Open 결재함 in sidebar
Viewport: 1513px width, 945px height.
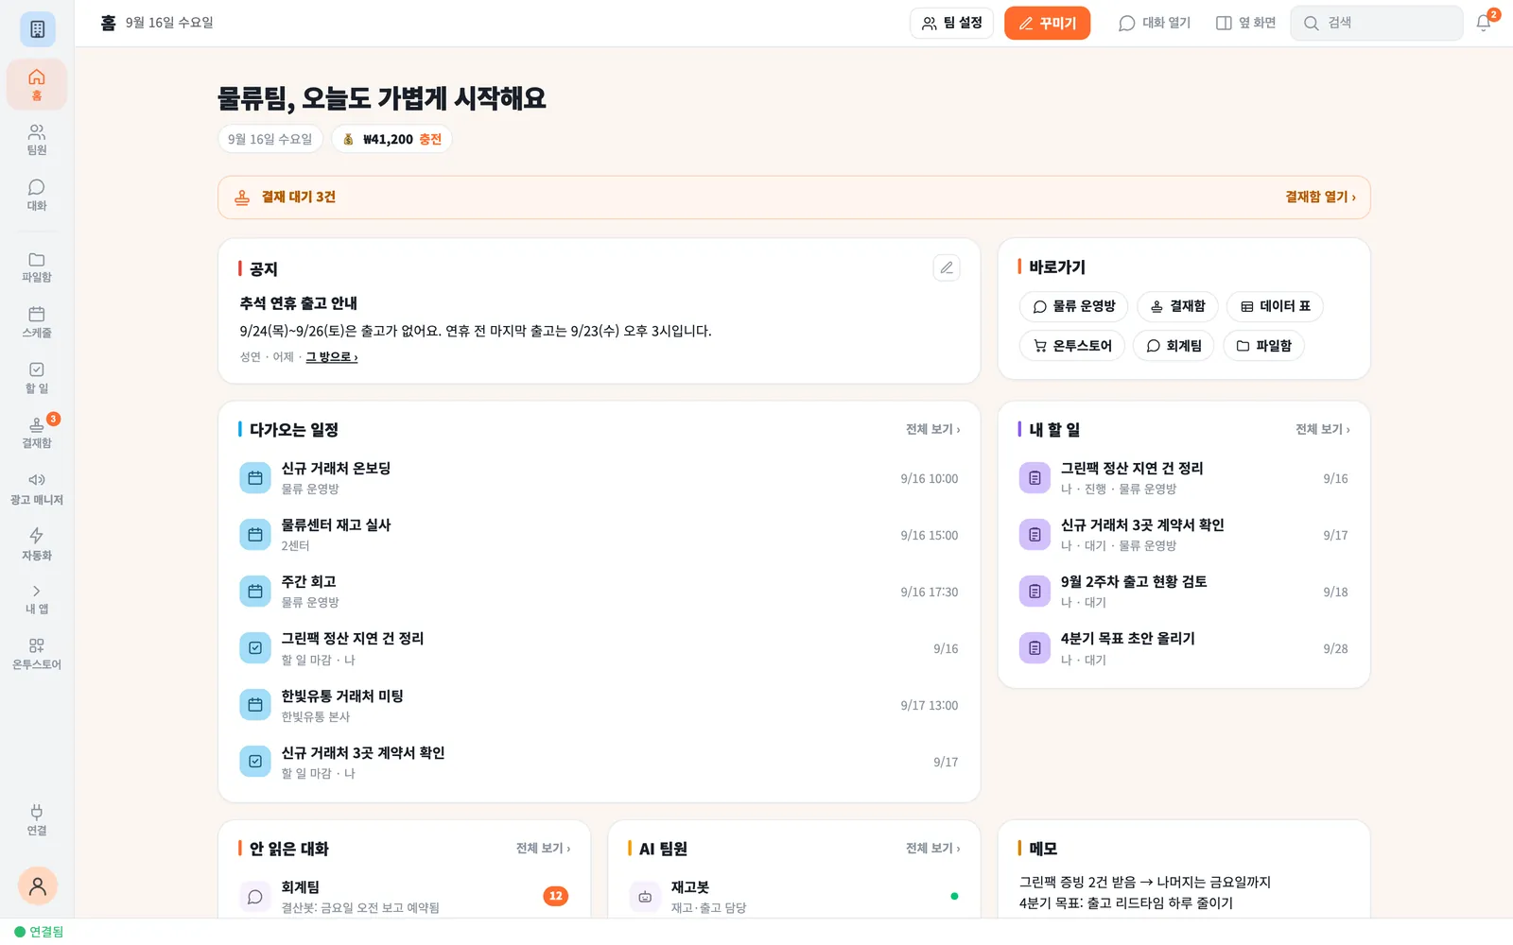point(37,433)
